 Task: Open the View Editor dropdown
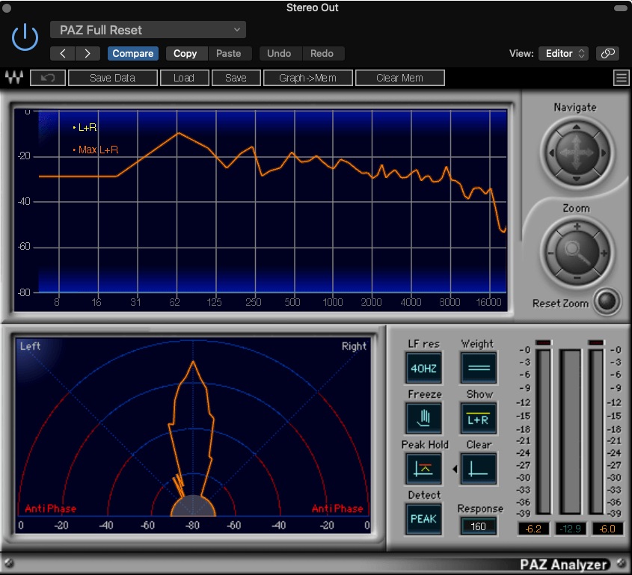[x=563, y=54]
